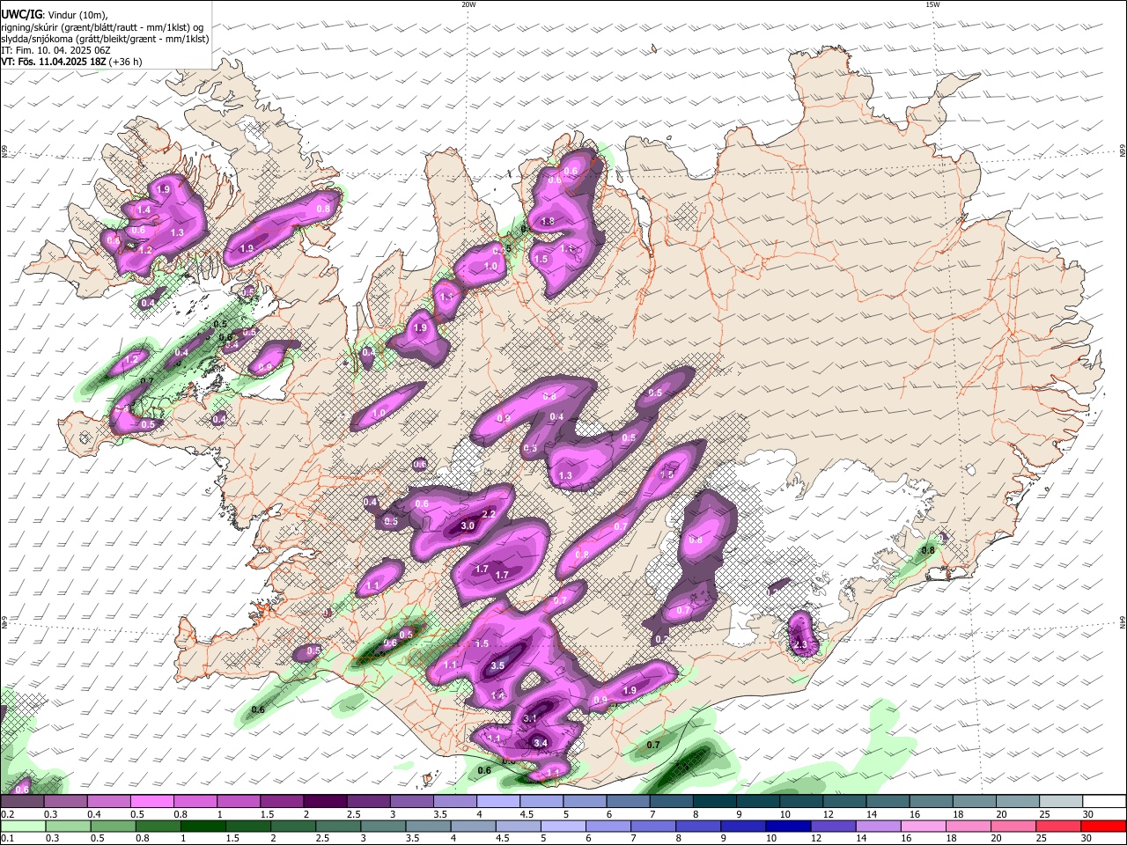Image resolution: width=1127 pixels, height=845 pixels.
Task: Select snow legend swatch between 4 and 4.5
Action: (498, 801)
